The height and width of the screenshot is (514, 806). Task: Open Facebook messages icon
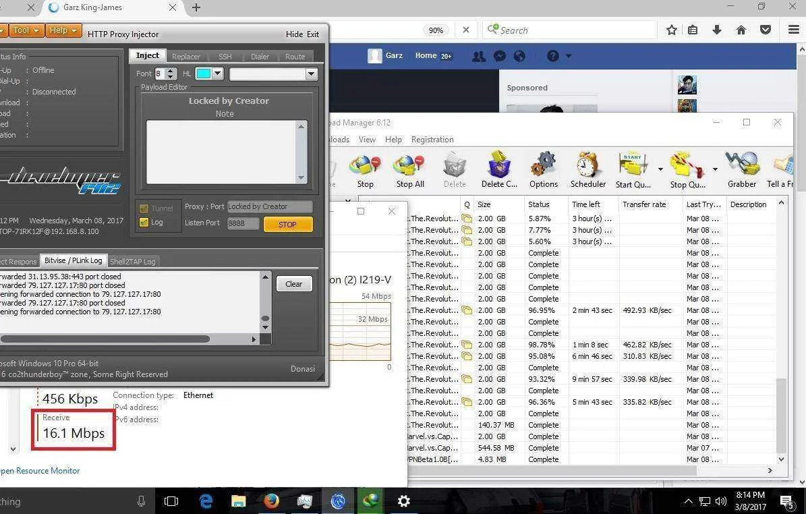[500, 56]
